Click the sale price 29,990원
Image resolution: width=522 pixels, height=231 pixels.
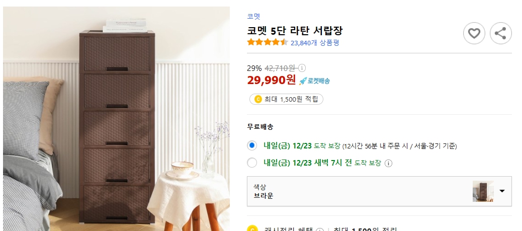tap(272, 80)
